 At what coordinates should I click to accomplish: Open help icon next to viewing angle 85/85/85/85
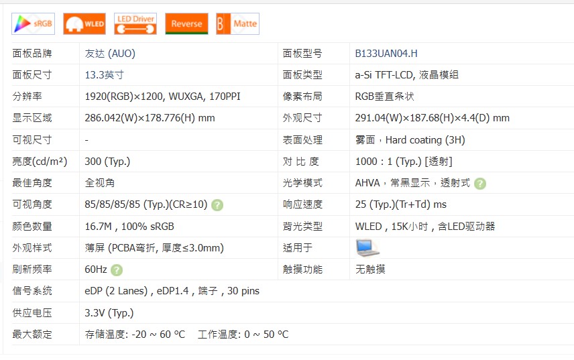(x=217, y=205)
